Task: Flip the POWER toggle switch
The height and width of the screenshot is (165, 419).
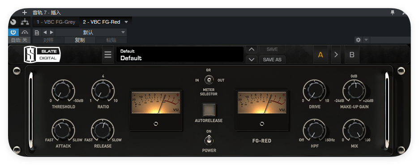Action: point(209,140)
